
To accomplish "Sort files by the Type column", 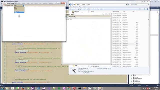I will [123, 11].
